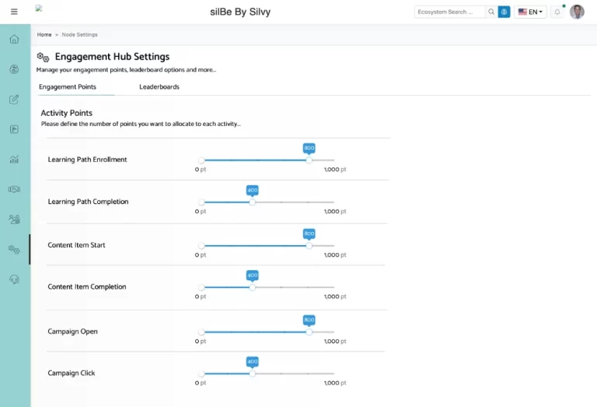Open the headset support sidebar icon
The width and height of the screenshot is (597, 407).
click(14, 279)
